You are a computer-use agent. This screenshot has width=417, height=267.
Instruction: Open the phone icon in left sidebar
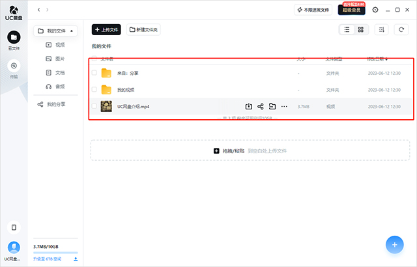pos(14,227)
